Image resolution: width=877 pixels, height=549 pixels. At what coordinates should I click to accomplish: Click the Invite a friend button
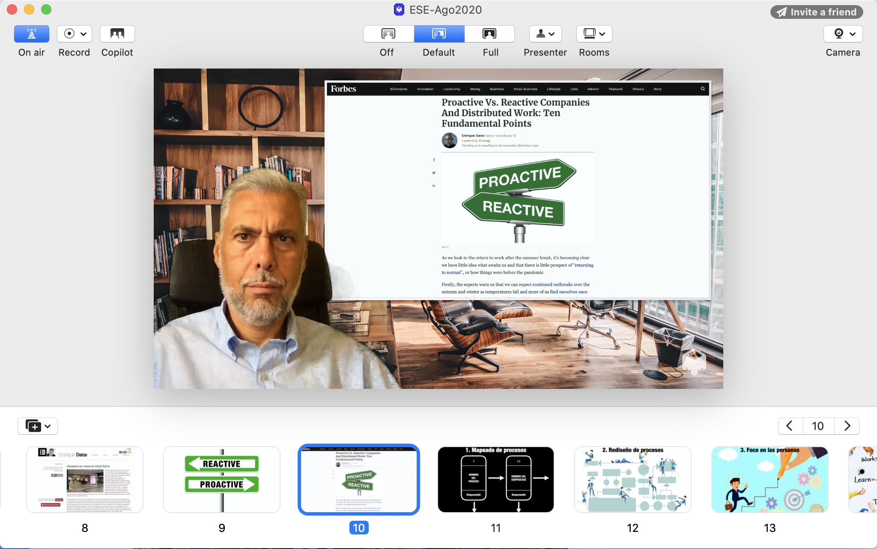816,12
